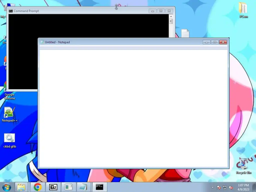This screenshot has height=192, width=256.
Task: Launch Google Chrome from the taskbar
Action: click(38, 187)
